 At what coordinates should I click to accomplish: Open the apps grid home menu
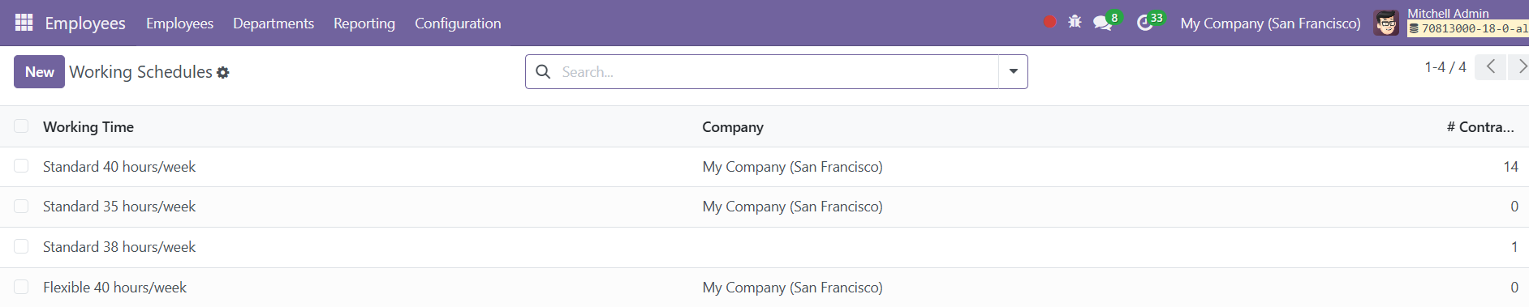coord(24,23)
